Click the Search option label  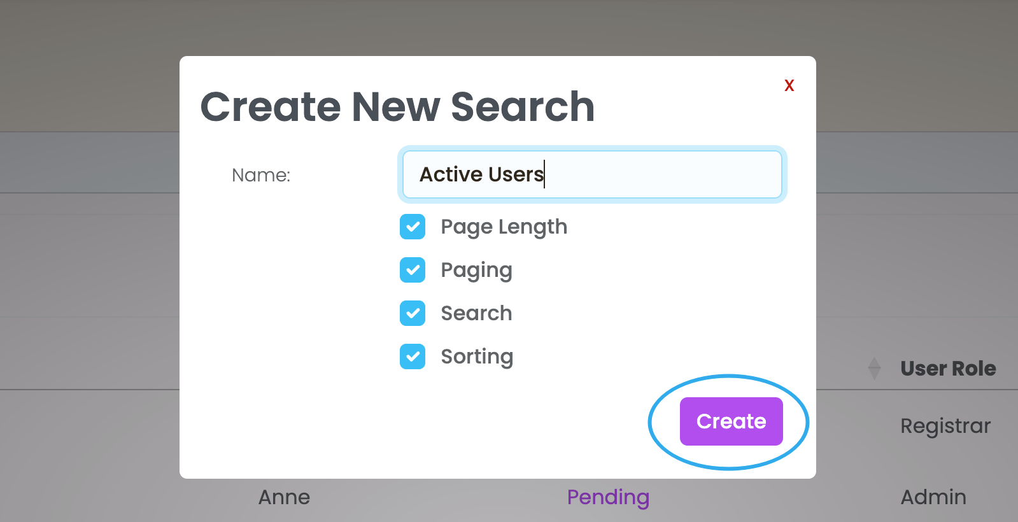click(476, 313)
